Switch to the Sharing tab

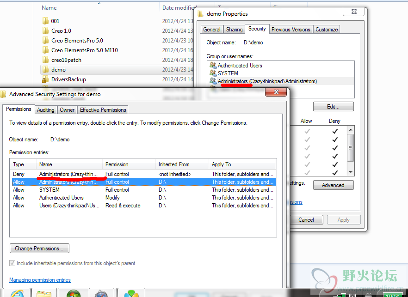234,30
